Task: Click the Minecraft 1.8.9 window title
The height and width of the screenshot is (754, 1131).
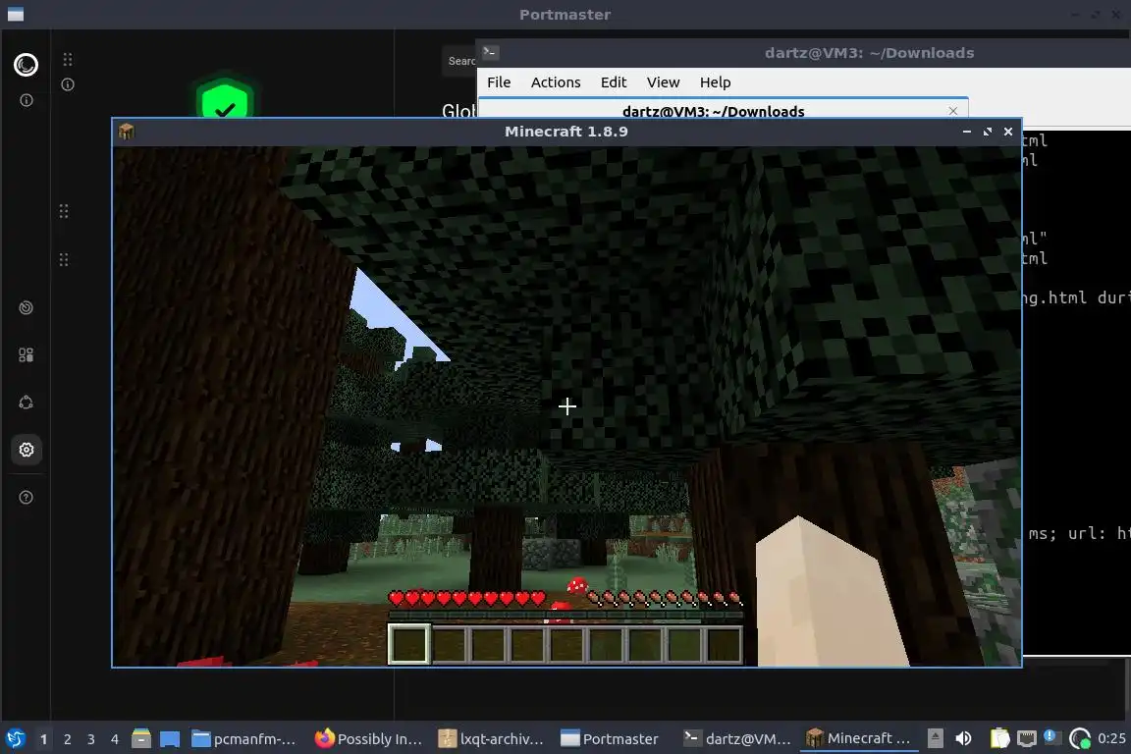Action: [566, 132]
